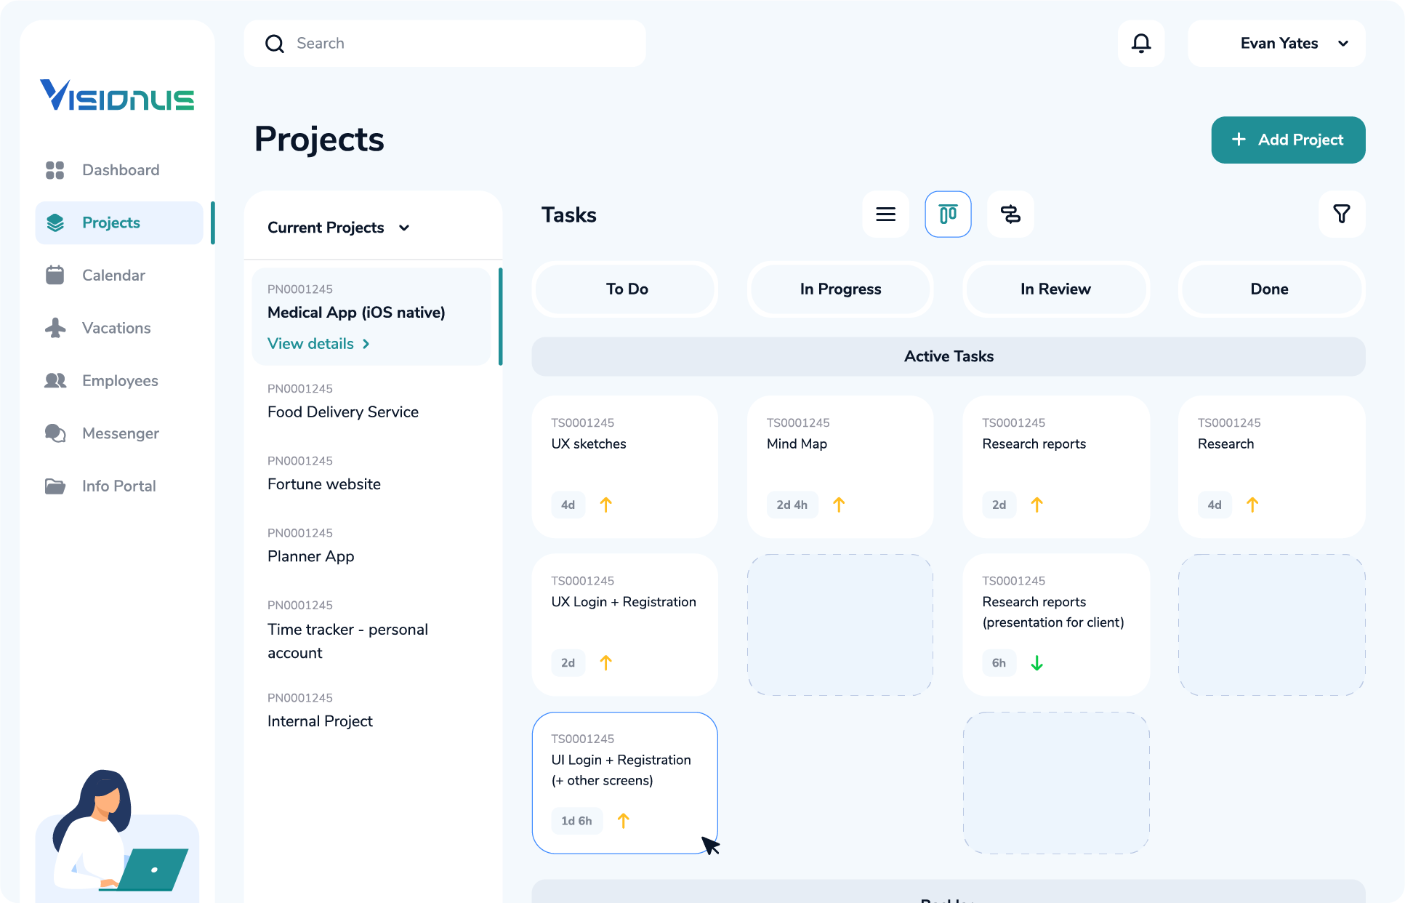
Task: Click the notification bell
Action: coord(1140,43)
